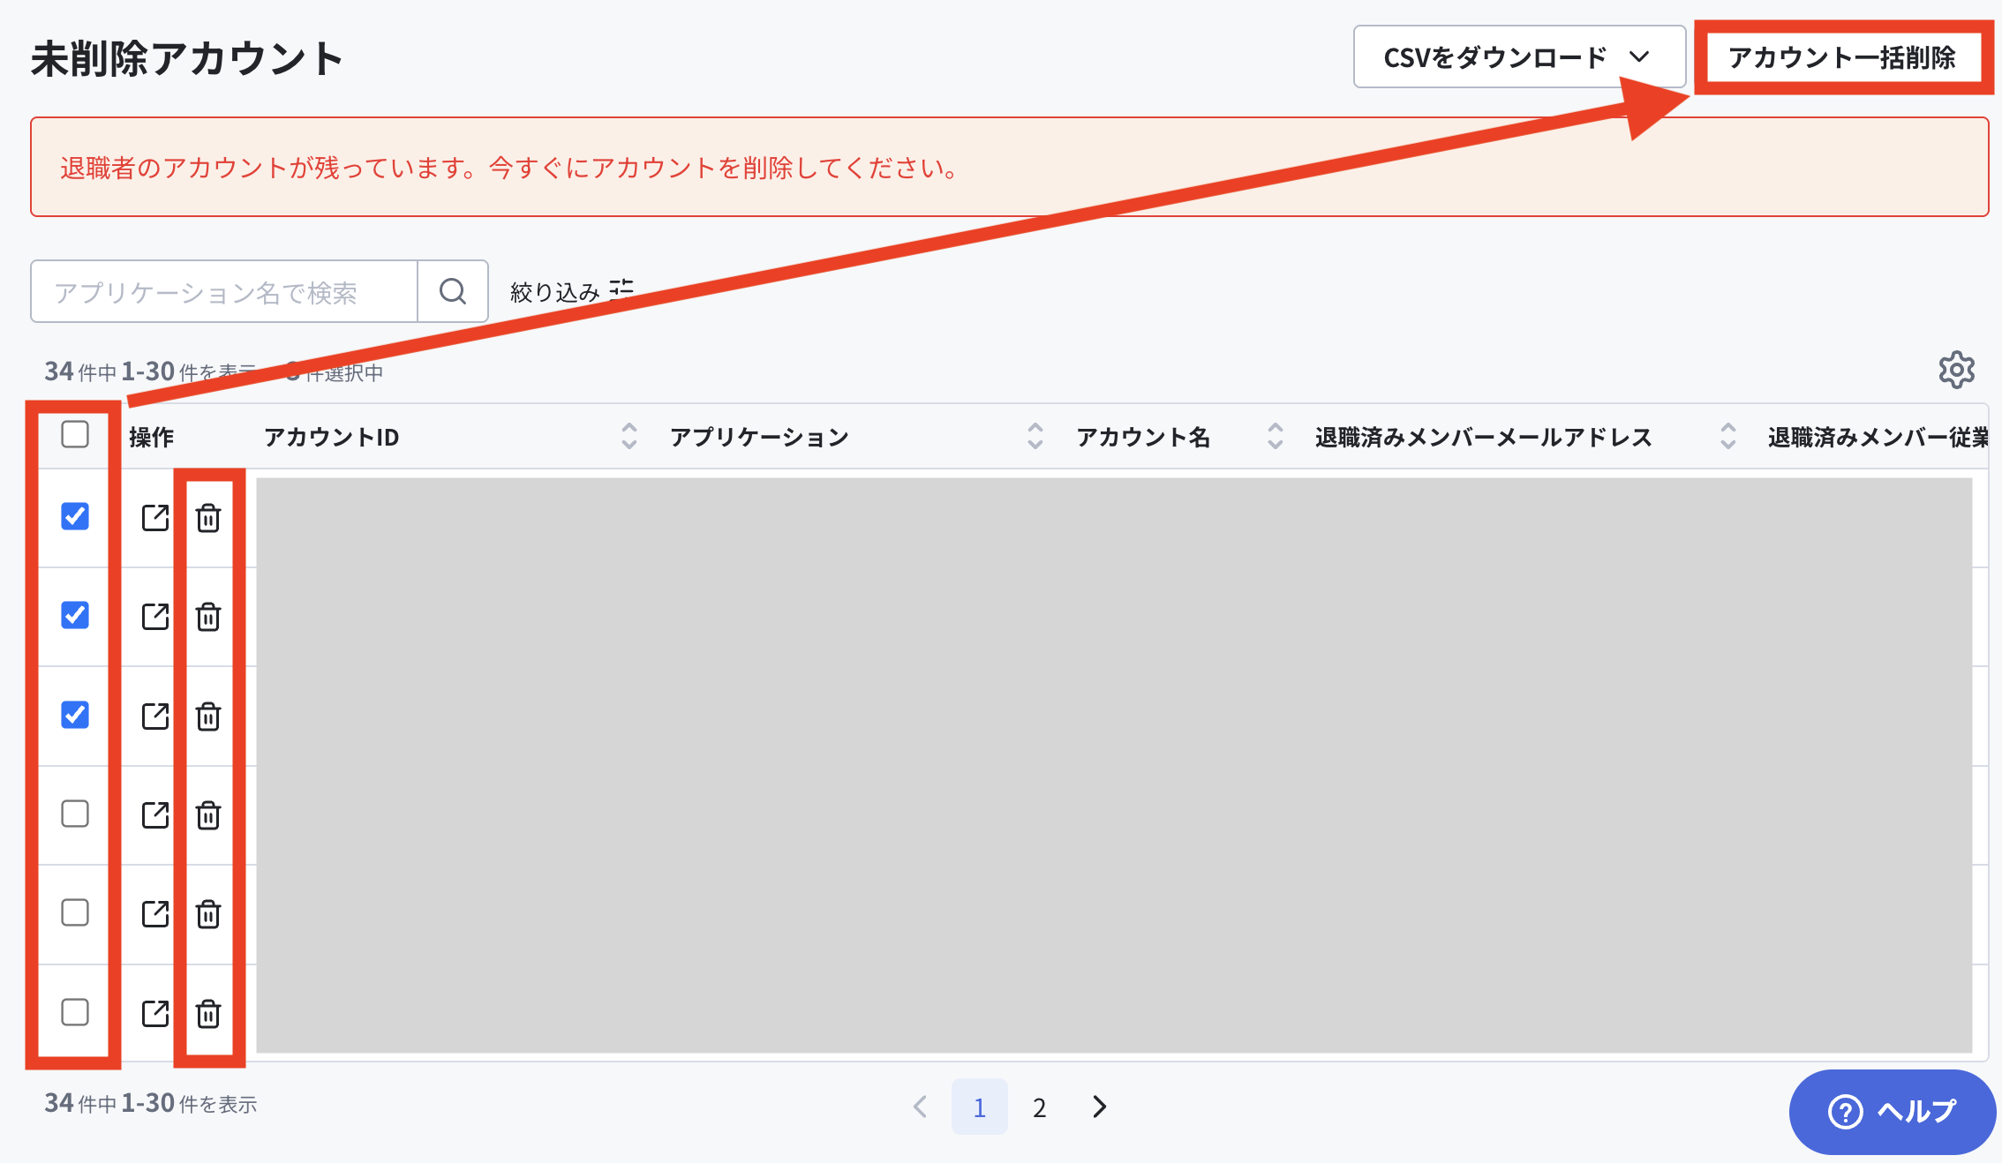Open the fifth row's external link icon

(x=155, y=913)
